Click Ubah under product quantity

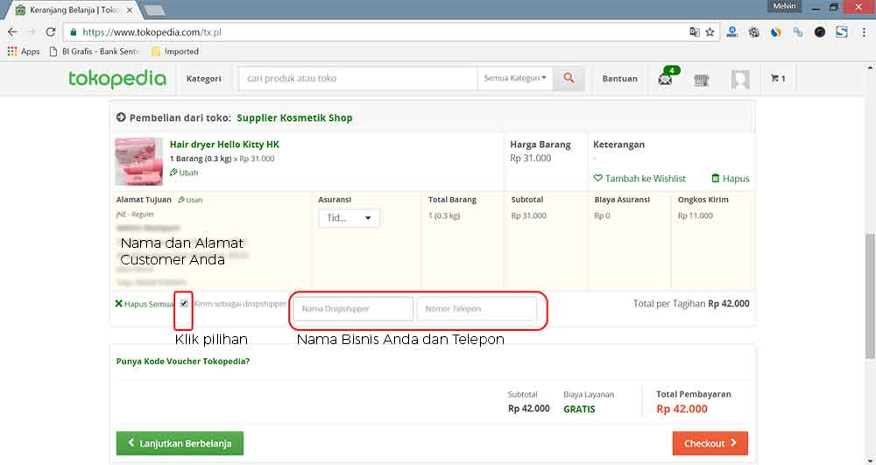(184, 173)
